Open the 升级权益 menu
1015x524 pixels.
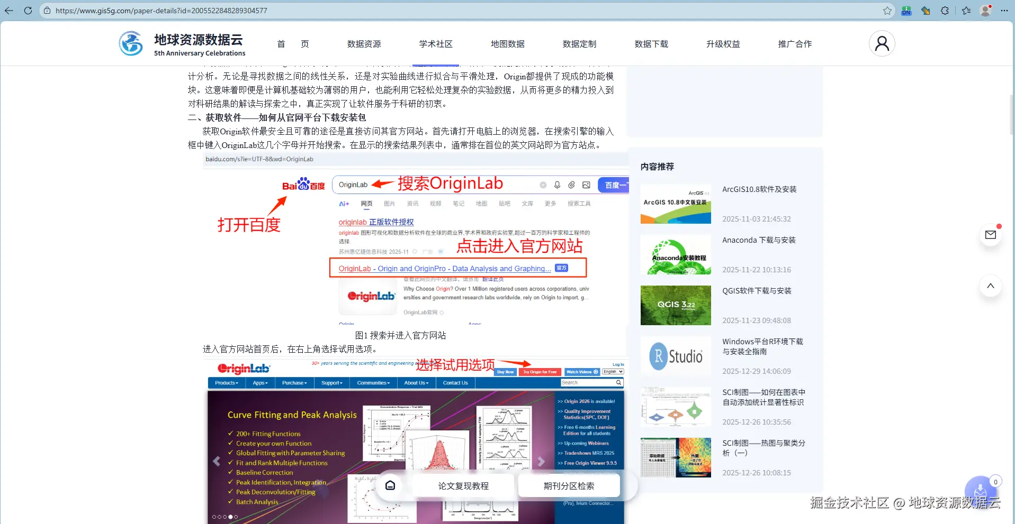tap(723, 44)
